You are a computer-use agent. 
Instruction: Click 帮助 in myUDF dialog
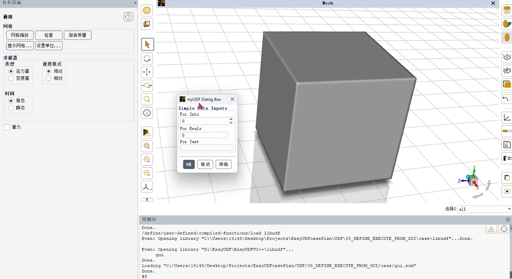click(223, 164)
